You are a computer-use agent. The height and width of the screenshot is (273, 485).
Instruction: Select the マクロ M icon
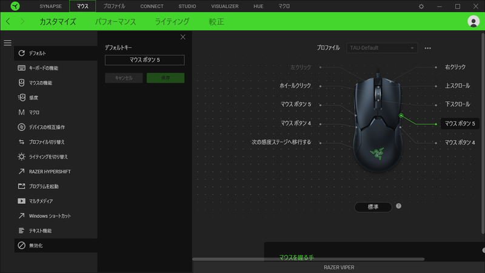pos(21,112)
